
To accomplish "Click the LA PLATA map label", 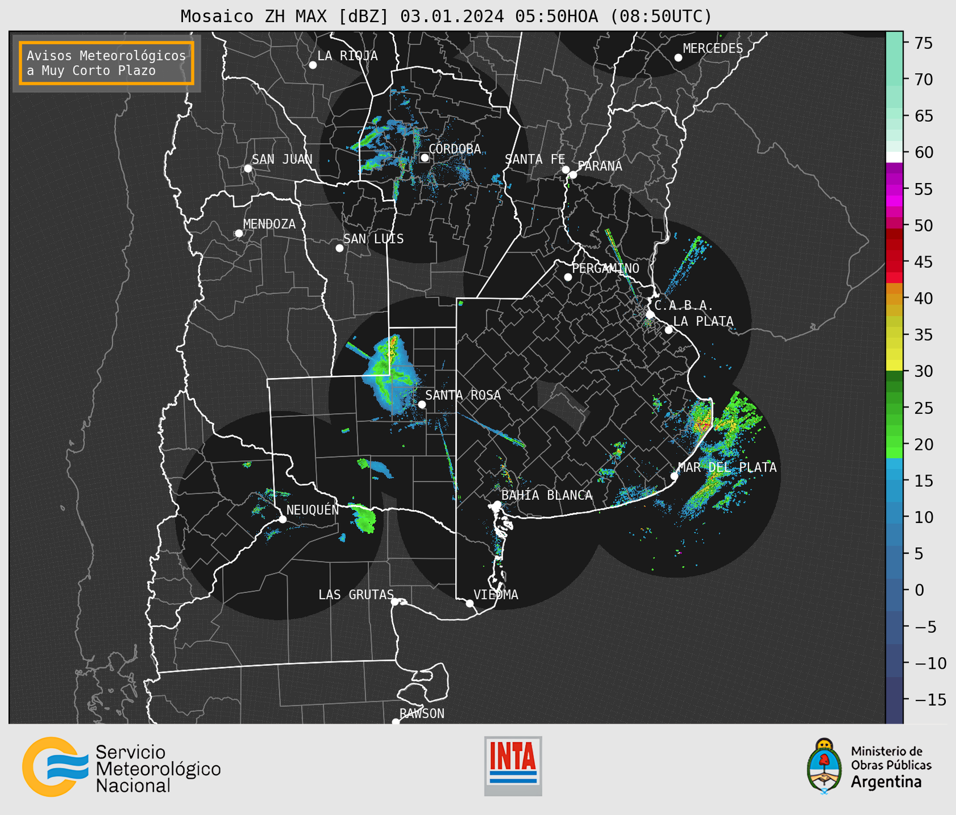I will 703,321.
